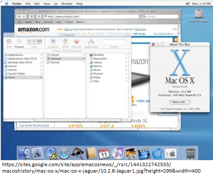Open the Help menu
This screenshot has height=176, width=213.
click(x=79, y=3)
